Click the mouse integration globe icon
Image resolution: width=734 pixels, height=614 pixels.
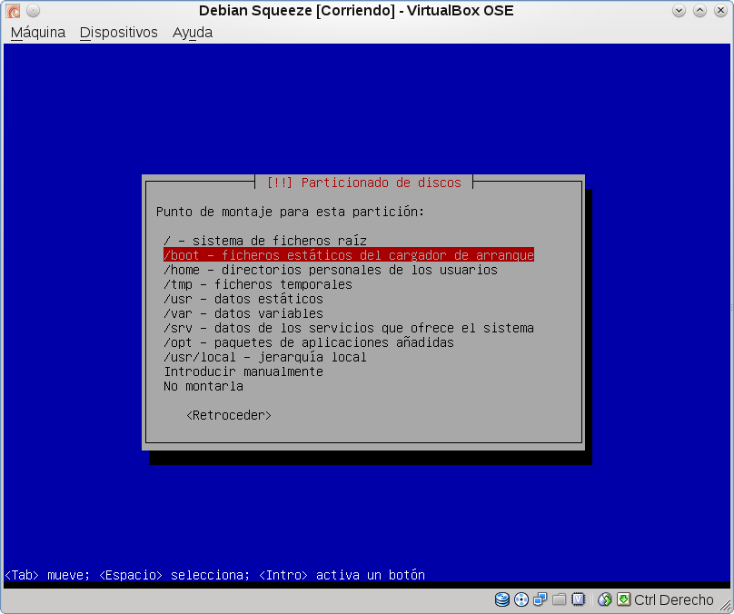[x=605, y=599]
